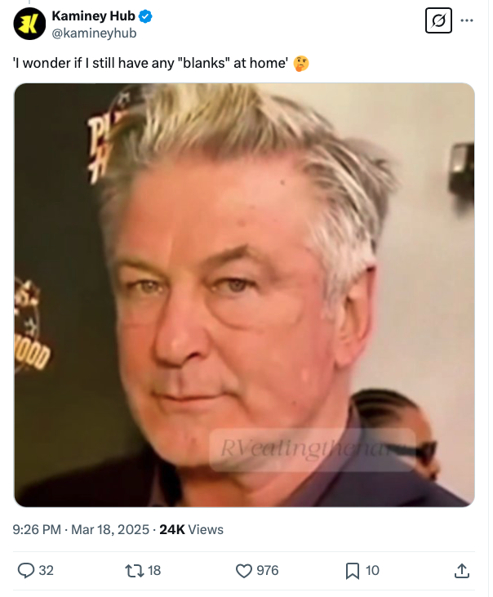Open the attached photo in full view
This screenshot has height=597, width=493.
(244, 295)
